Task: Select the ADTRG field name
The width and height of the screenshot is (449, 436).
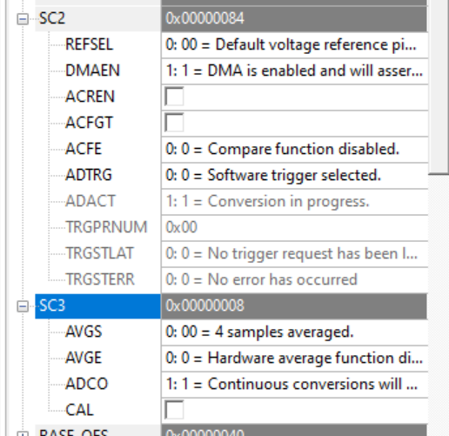Action: tap(89, 175)
